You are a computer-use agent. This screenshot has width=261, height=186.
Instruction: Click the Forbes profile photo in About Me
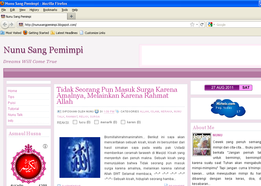202,144
